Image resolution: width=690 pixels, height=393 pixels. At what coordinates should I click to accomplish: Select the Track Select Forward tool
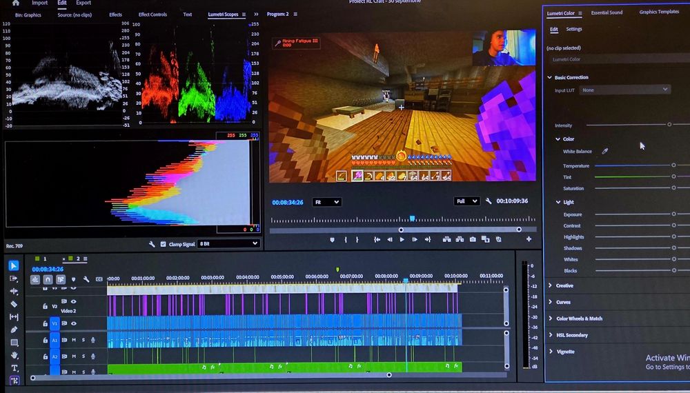[14, 279]
